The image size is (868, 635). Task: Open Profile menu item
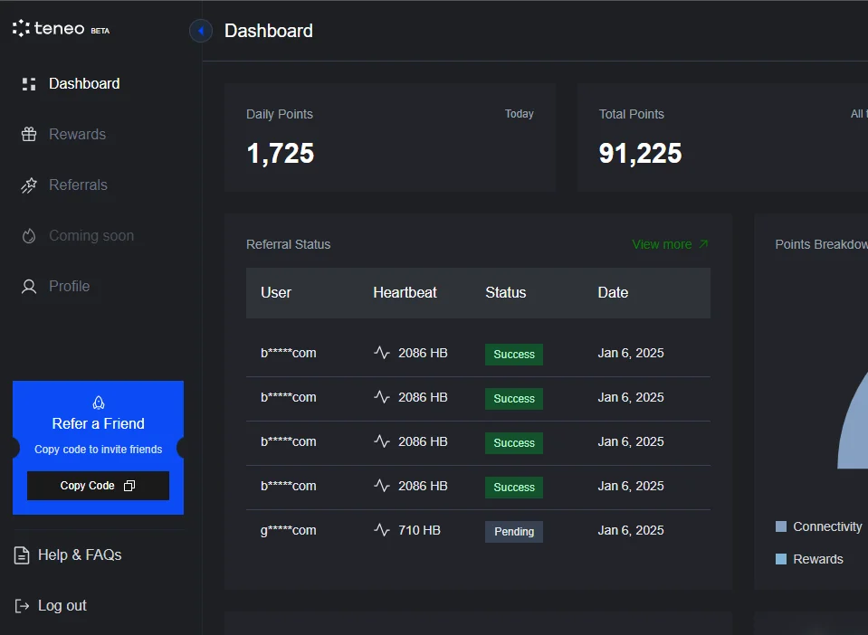tap(69, 286)
